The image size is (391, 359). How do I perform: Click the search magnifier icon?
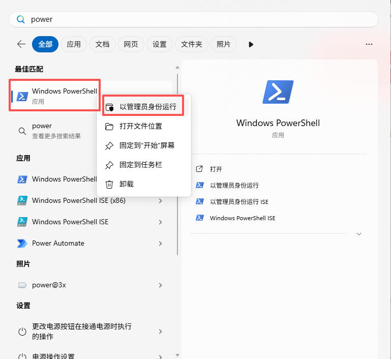[x=21, y=19]
